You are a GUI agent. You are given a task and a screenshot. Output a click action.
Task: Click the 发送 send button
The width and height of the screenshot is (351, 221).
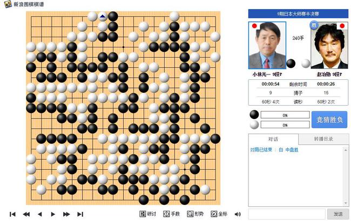(338, 214)
